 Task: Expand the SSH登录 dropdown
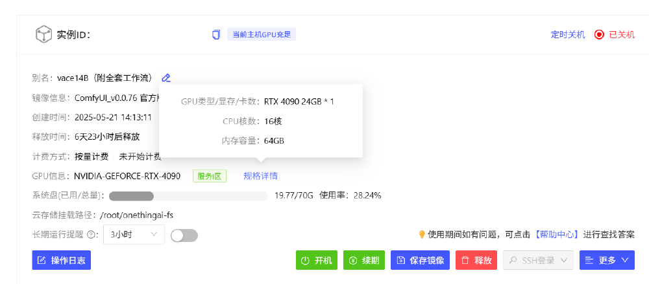(x=538, y=260)
